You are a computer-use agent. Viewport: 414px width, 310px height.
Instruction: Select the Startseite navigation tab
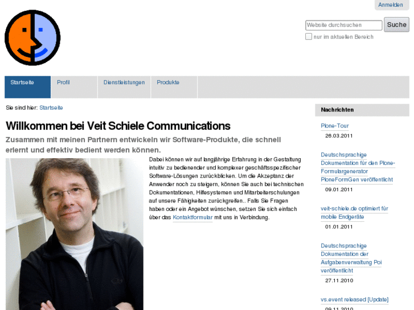27,87
